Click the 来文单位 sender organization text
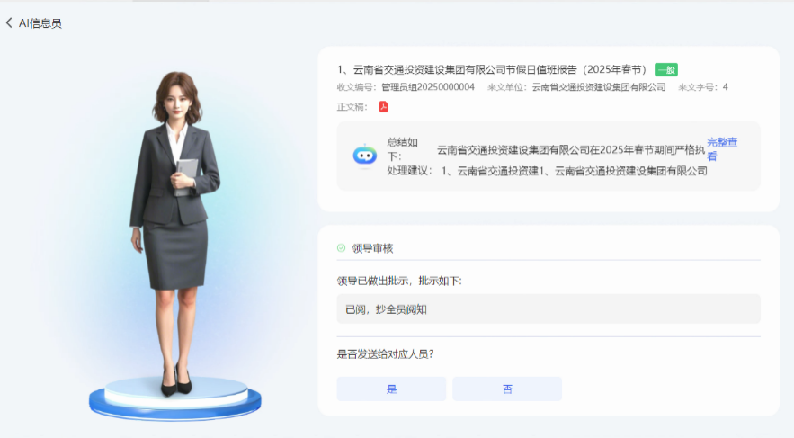 click(576, 87)
